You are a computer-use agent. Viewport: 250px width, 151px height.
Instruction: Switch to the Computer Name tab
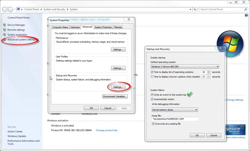[60, 27]
